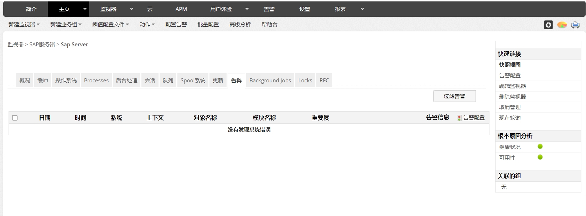Click the 编辑监视器 quick link
This screenshot has height=216, width=586.
pos(512,86)
